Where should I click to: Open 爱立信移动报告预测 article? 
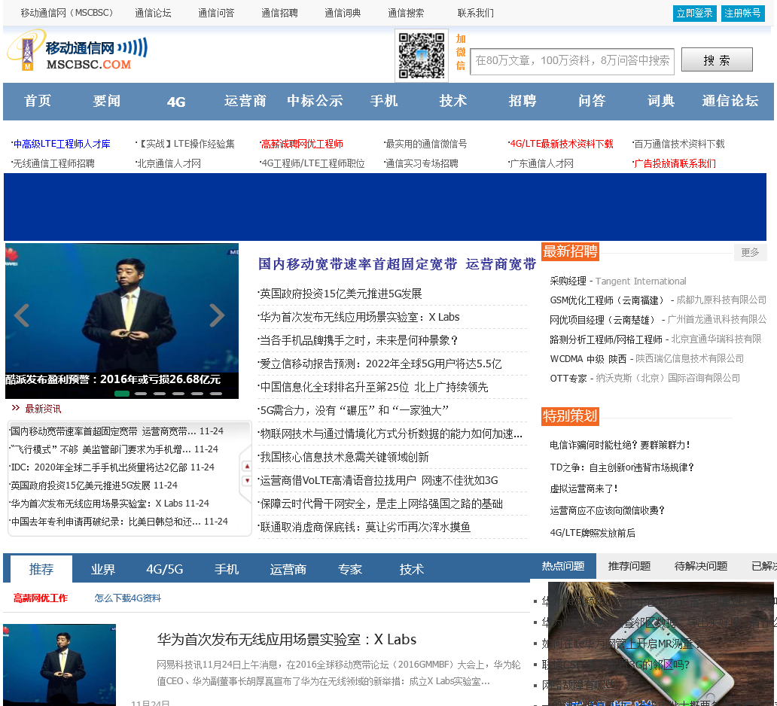pyautogui.click(x=380, y=364)
